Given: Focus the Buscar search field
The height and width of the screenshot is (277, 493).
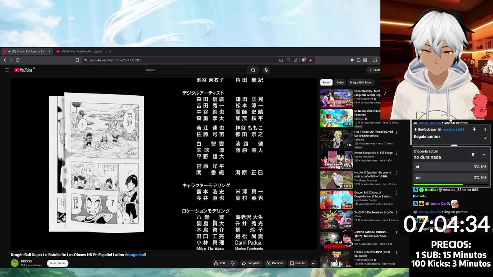Looking at the screenshot, I should [195, 70].
